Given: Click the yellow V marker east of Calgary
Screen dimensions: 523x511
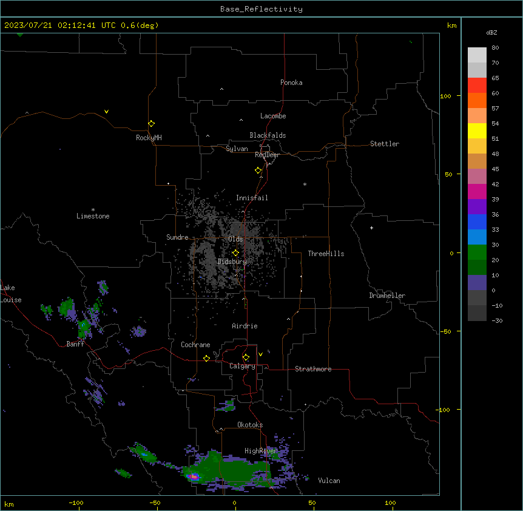Looking at the screenshot, I should 260,354.
